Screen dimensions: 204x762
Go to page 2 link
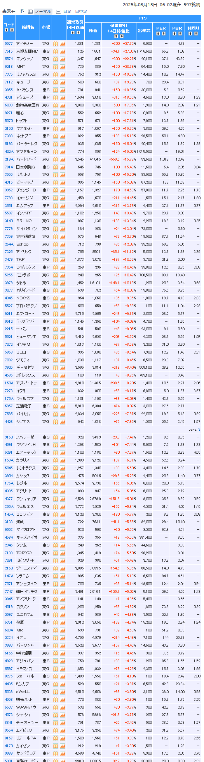[199, 430]
